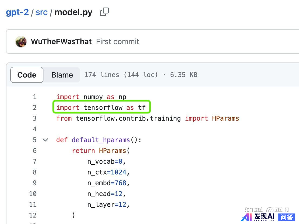The height and width of the screenshot is (224, 299).
Task: Select line number 2 in gutter
Action: coord(35,107)
